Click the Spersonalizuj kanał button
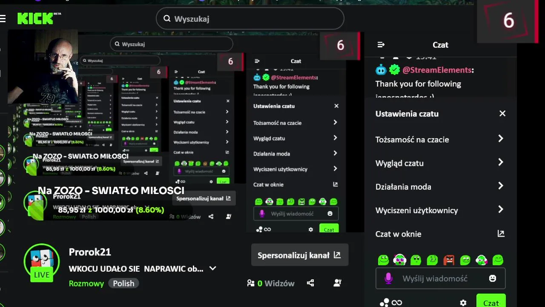The width and height of the screenshot is (545, 307). point(299,255)
